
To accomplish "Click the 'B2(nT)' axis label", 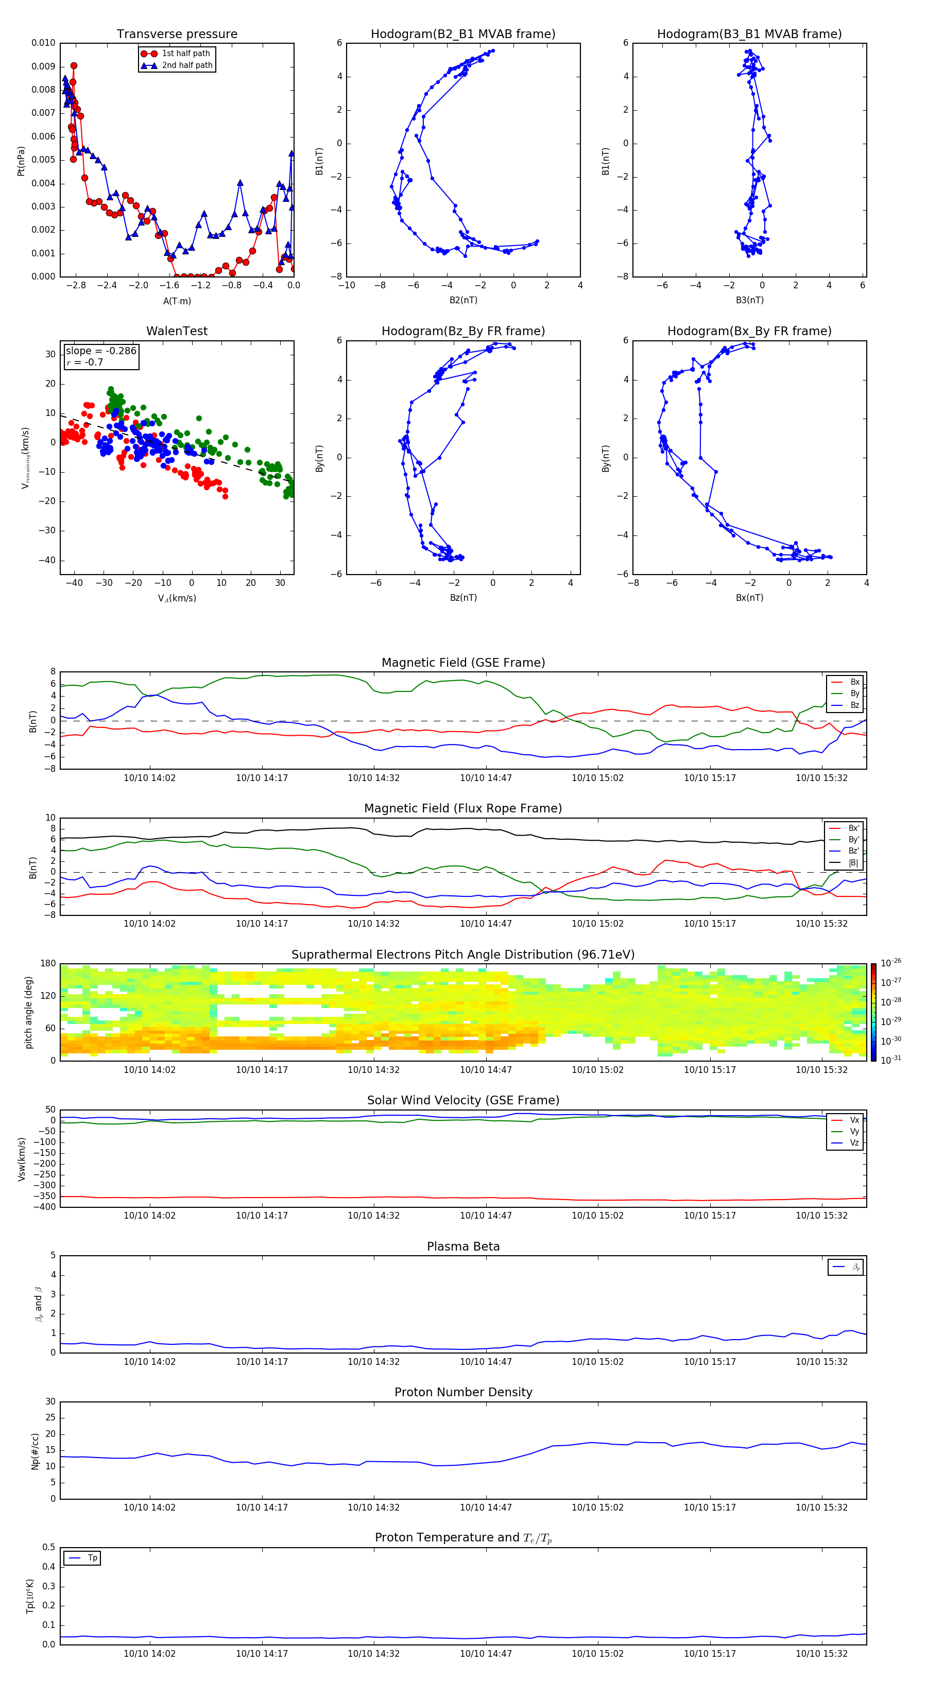I will pyautogui.click(x=463, y=300).
